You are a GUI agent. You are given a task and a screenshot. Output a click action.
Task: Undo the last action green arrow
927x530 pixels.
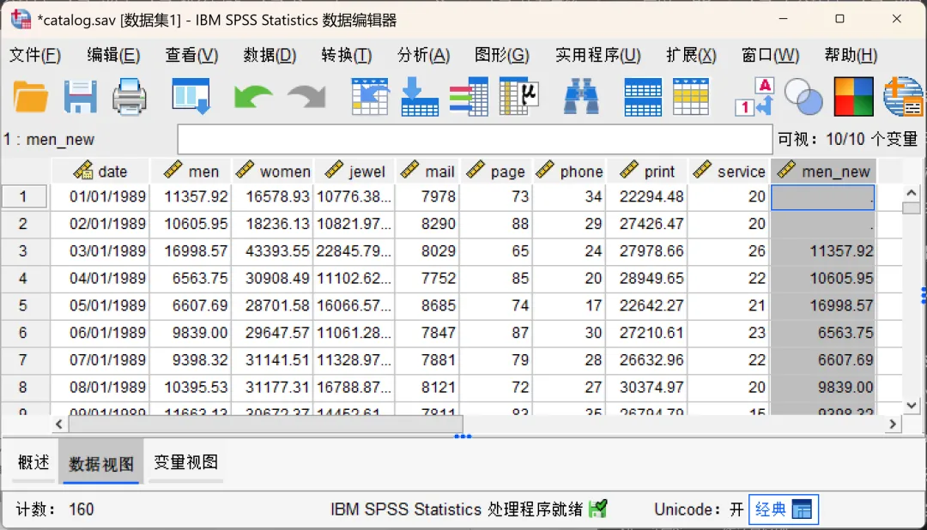coord(253,97)
